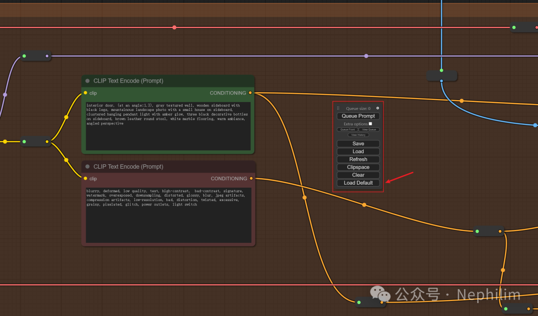The height and width of the screenshot is (316, 538).
Task: Select the red CLIP Text Encode (Prompt) title bar
Action: pos(168,167)
